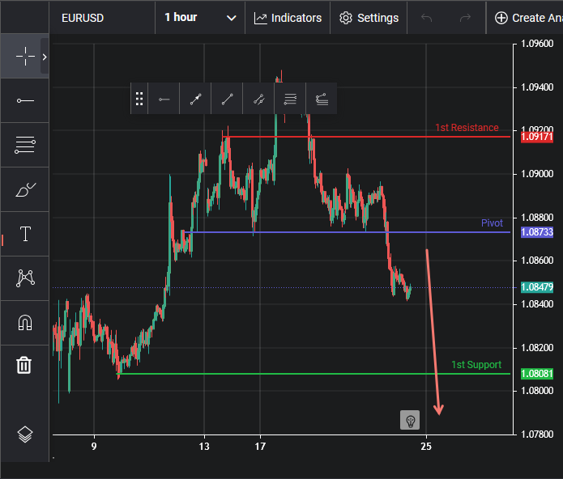Select the crosshair cursor tool
Screen dimensions: 563x479
25,57
